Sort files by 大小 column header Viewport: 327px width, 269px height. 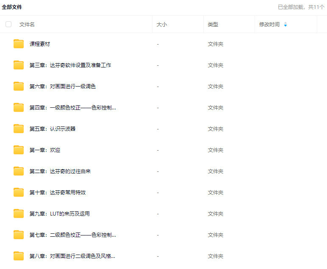click(162, 25)
